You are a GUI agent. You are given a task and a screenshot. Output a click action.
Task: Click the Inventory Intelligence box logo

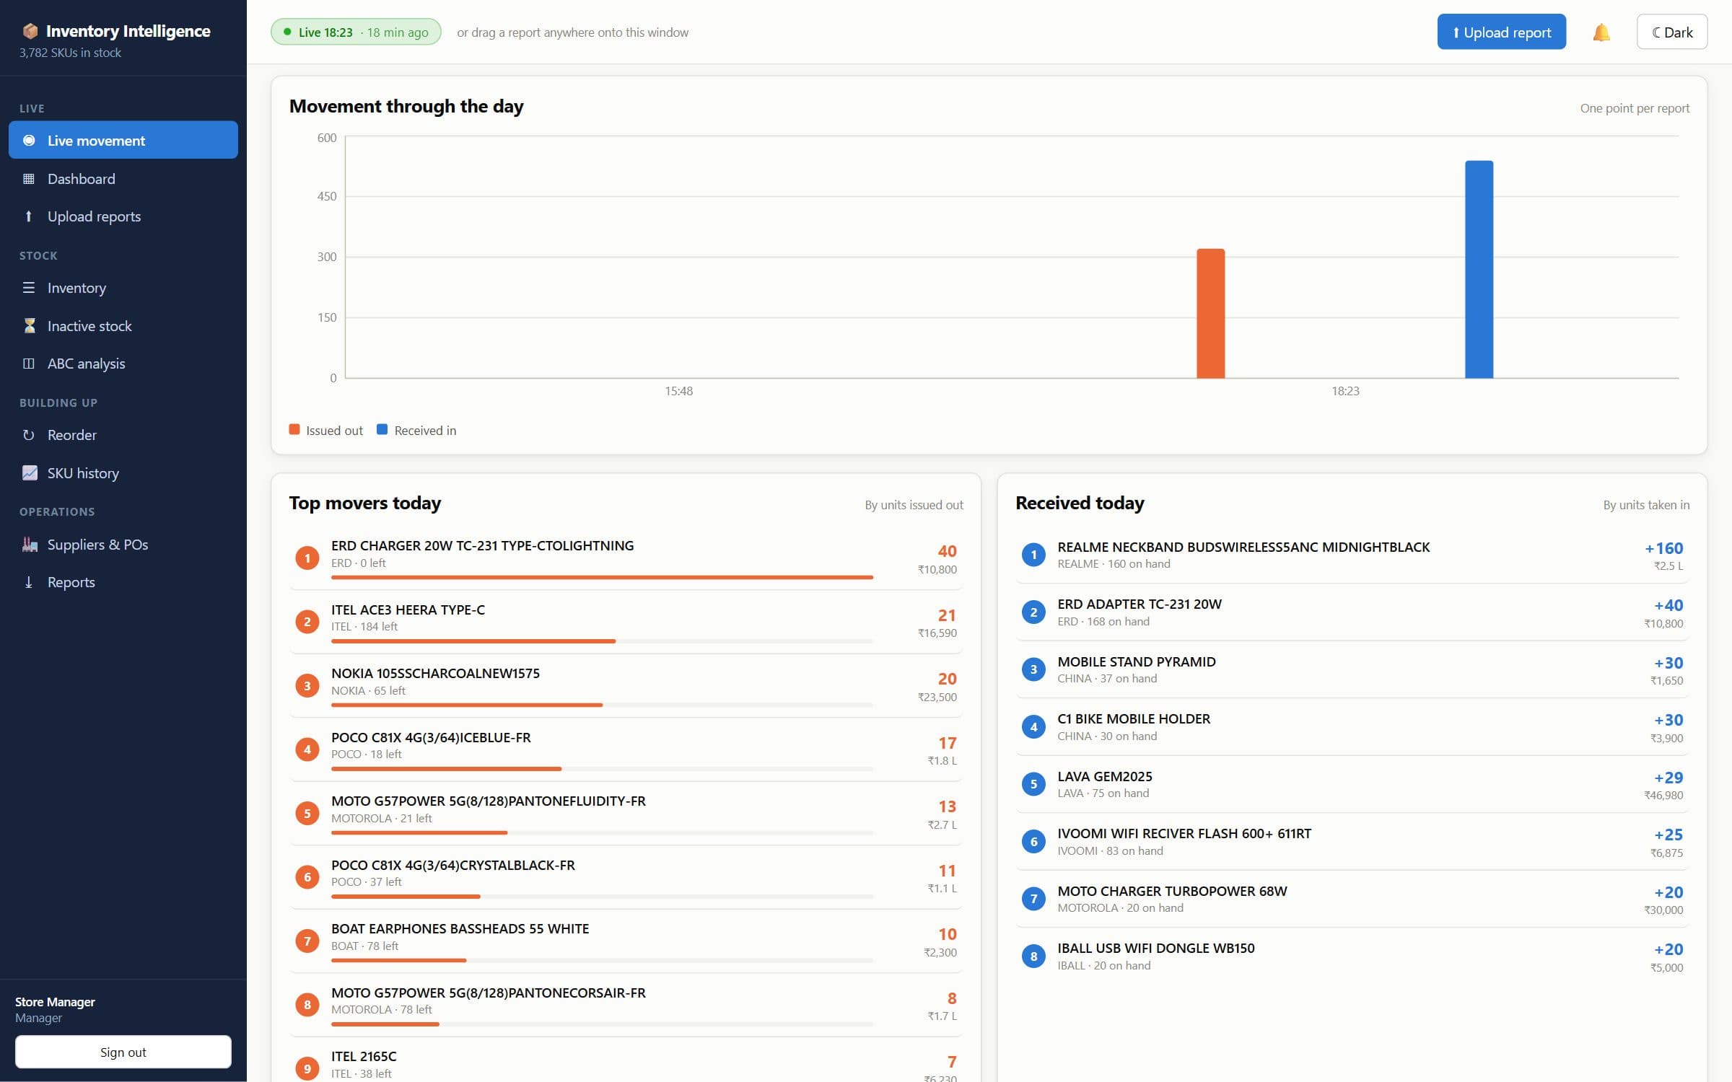click(x=30, y=31)
